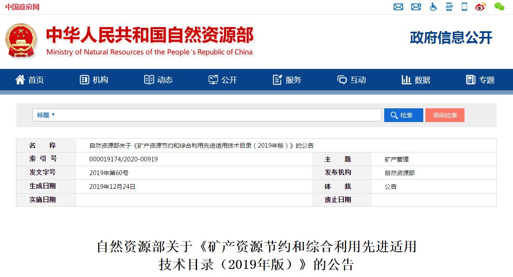Select the topic value 矿产管理
Screen dimensions: 513x277
click(397, 159)
